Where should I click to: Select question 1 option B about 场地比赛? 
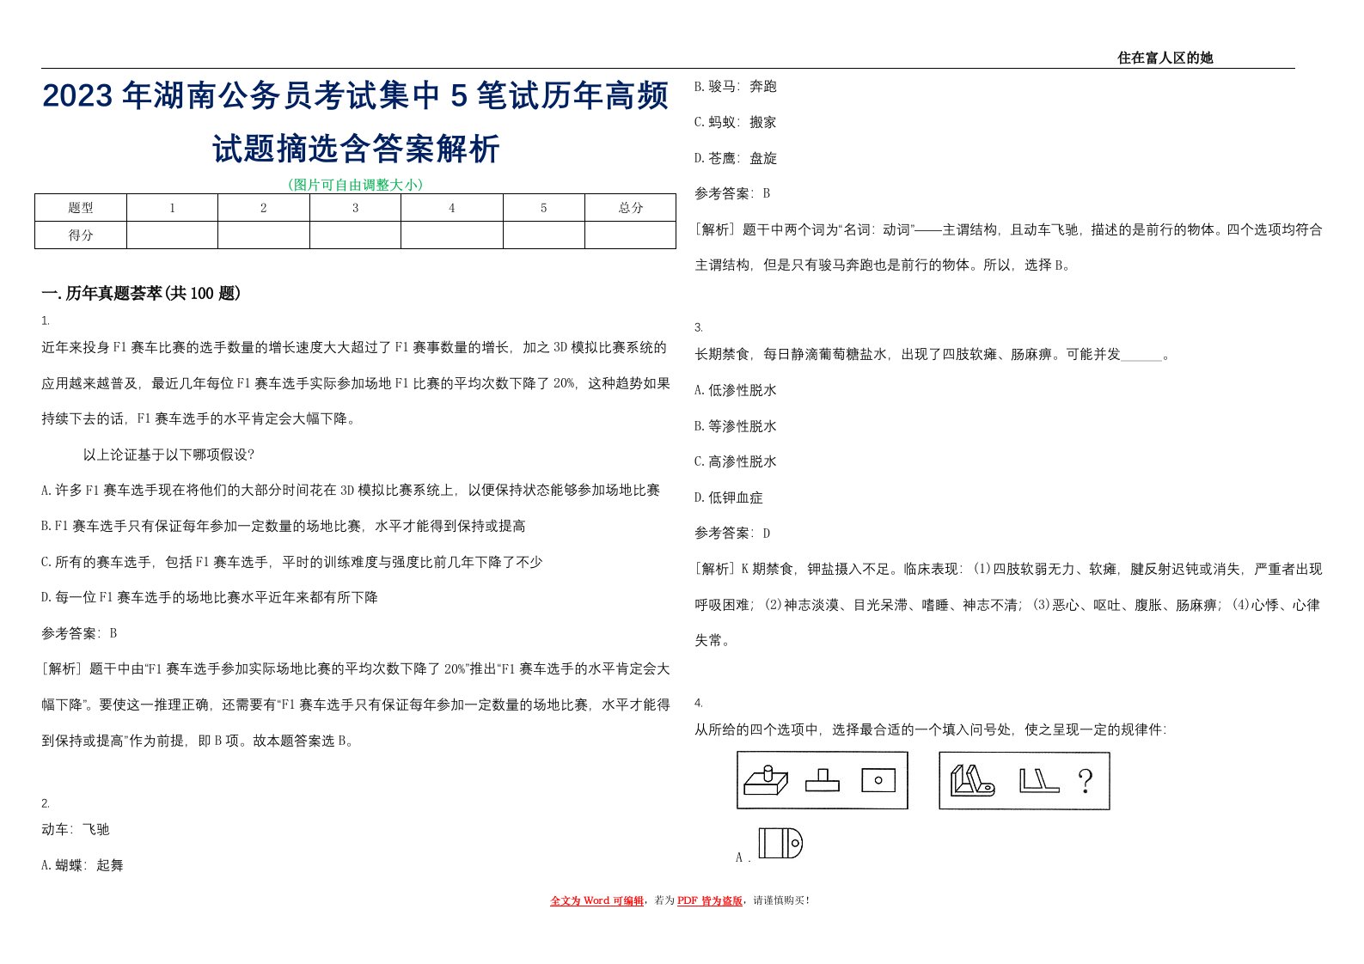point(284,526)
